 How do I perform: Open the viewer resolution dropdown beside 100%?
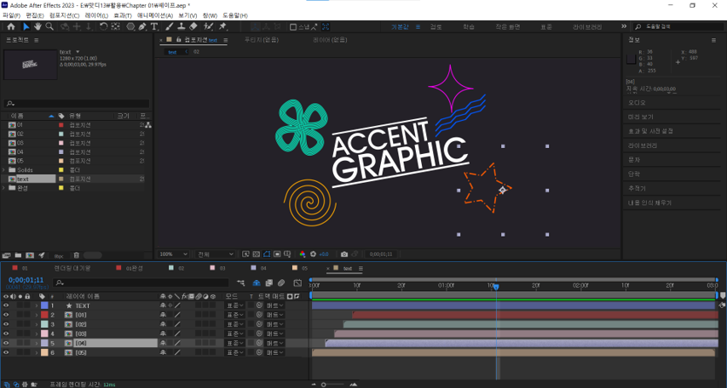[215, 254]
